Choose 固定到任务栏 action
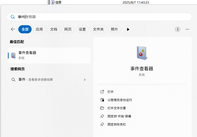The width and height of the screenshot is (197, 137). point(116,125)
